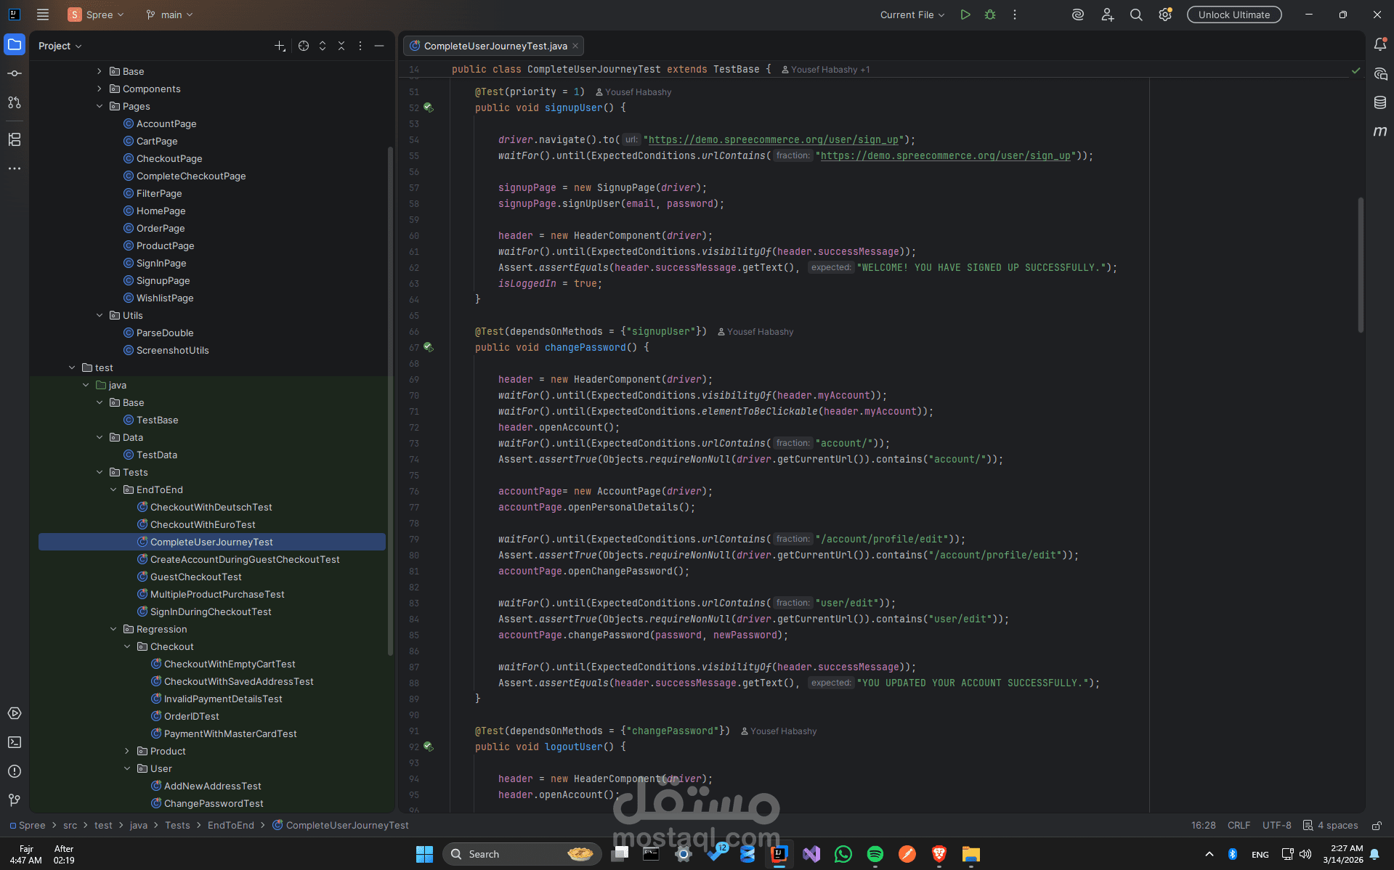1394x870 pixels.
Task: Open the Structure tool window
Action: click(15, 139)
